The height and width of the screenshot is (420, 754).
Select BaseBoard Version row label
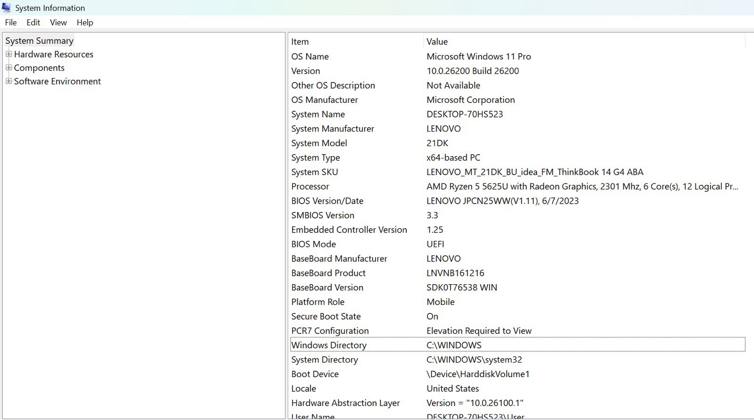(327, 288)
